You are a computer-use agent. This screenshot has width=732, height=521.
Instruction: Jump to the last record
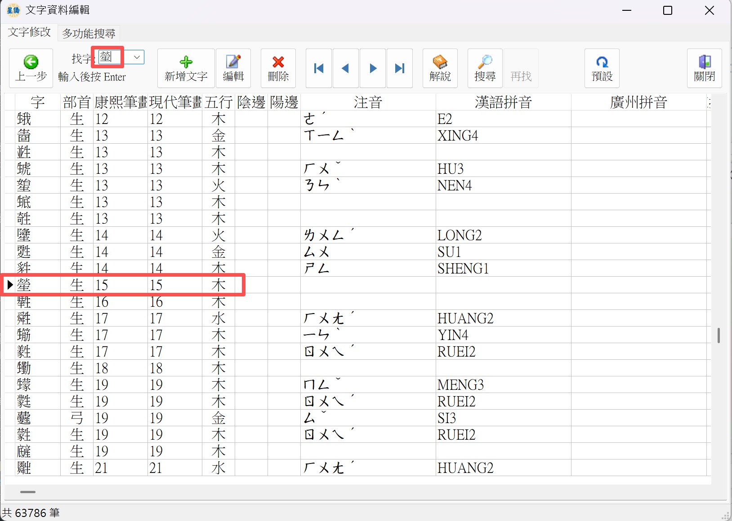click(x=399, y=68)
